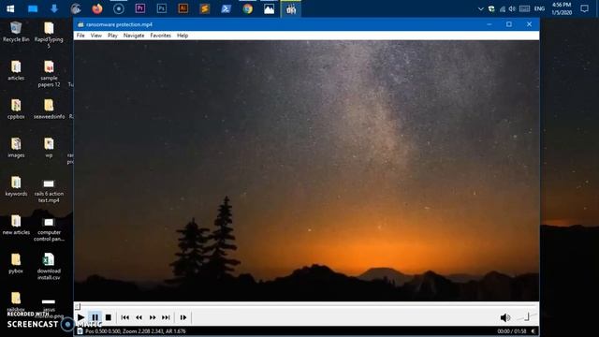Open the Action Center notifications icon
The height and width of the screenshot is (337, 599).
[x=584, y=8]
